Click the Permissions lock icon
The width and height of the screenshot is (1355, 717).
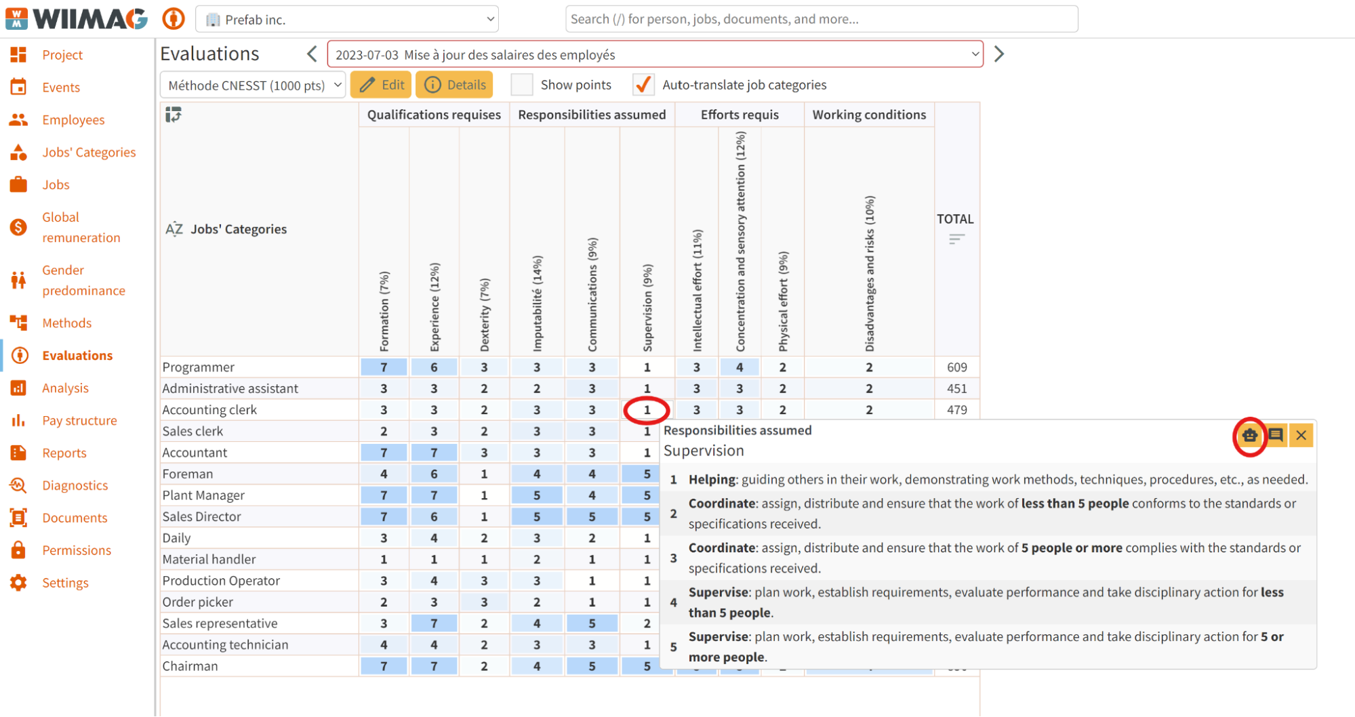pyautogui.click(x=18, y=550)
